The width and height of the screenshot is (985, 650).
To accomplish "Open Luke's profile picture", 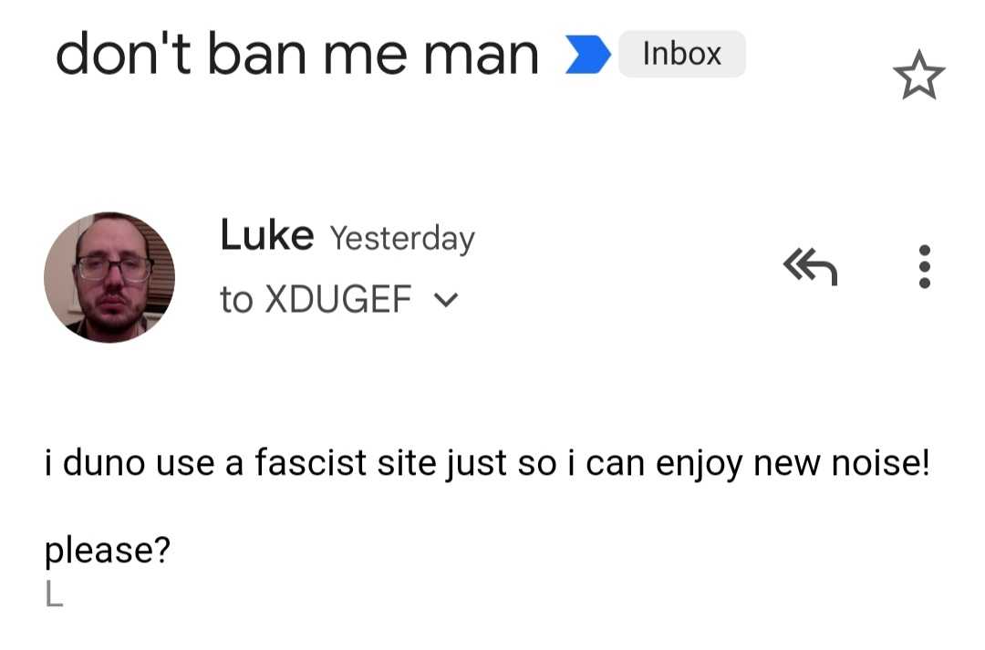I will [109, 277].
